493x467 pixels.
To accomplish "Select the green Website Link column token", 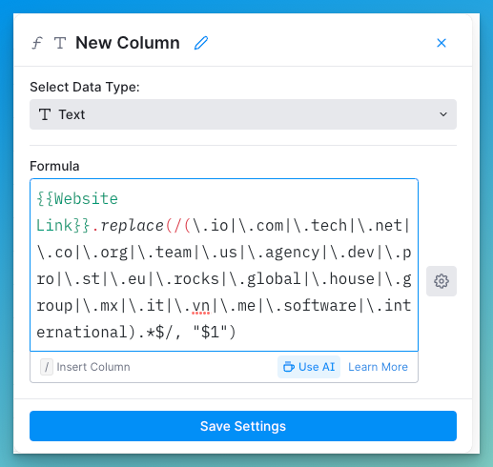I will click(x=77, y=212).
